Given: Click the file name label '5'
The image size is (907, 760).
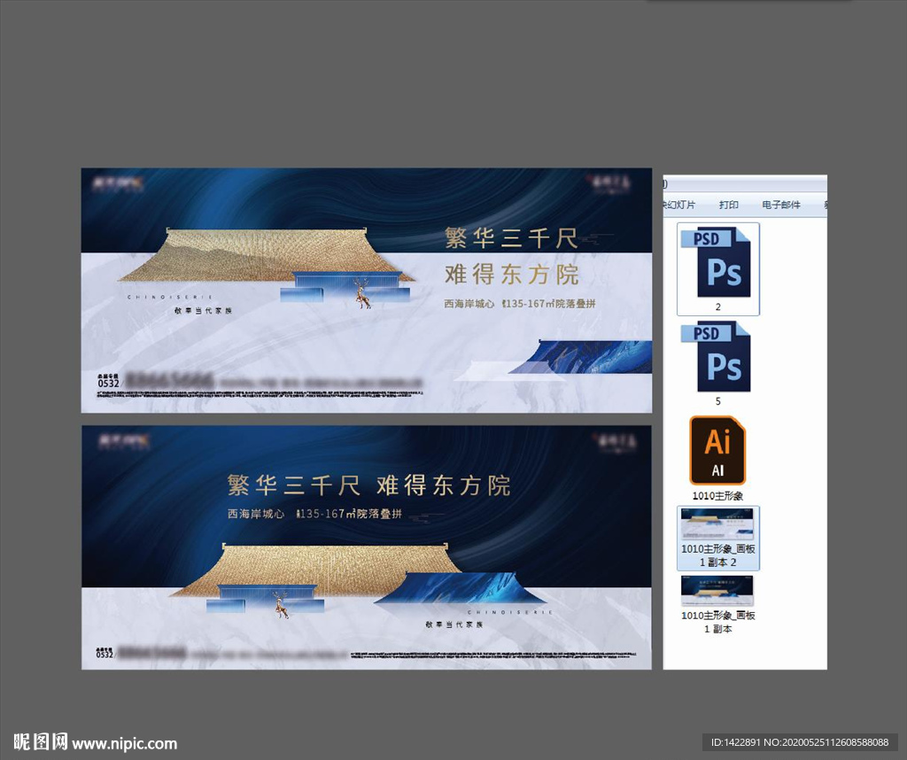Looking at the screenshot, I should [717, 401].
